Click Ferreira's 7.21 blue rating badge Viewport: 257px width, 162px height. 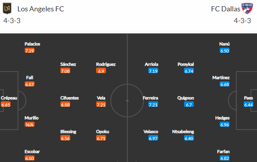click(x=153, y=104)
